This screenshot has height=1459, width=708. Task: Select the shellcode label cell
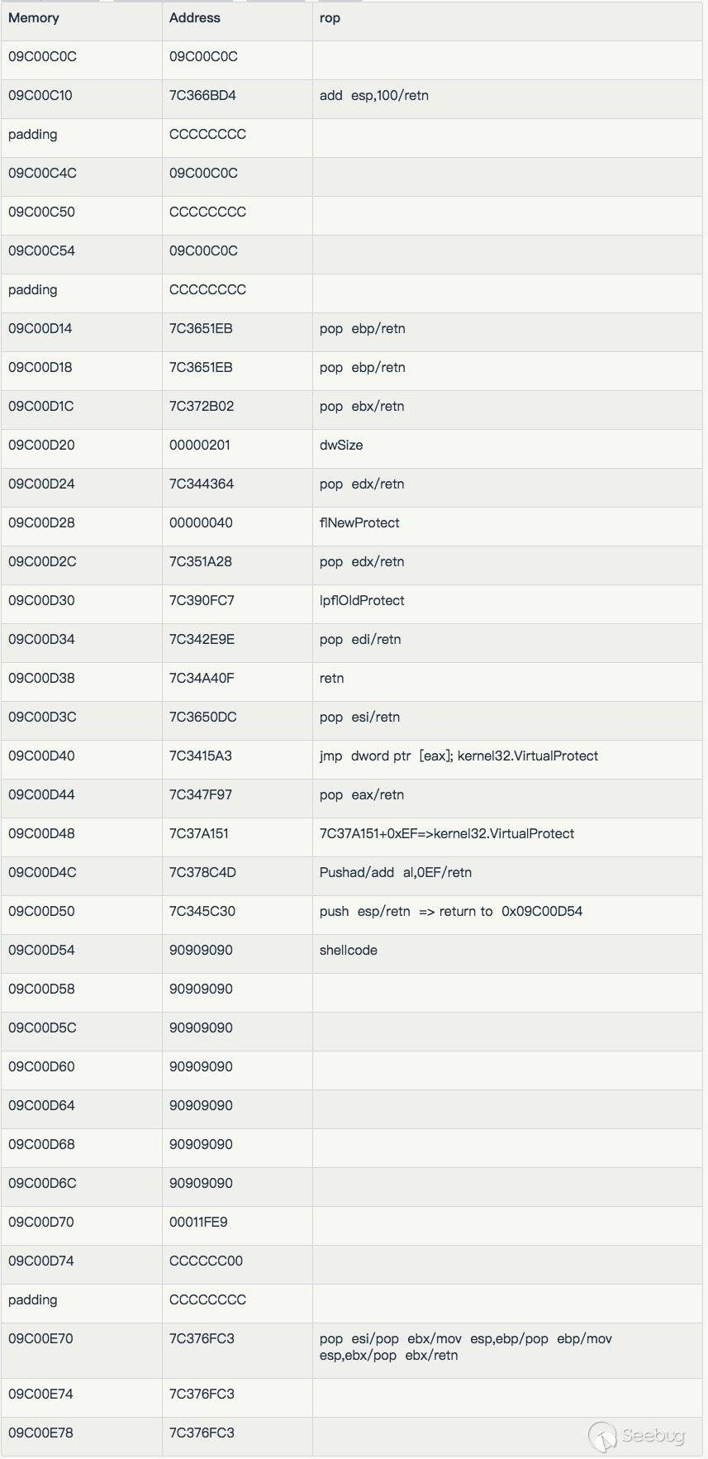349,951
